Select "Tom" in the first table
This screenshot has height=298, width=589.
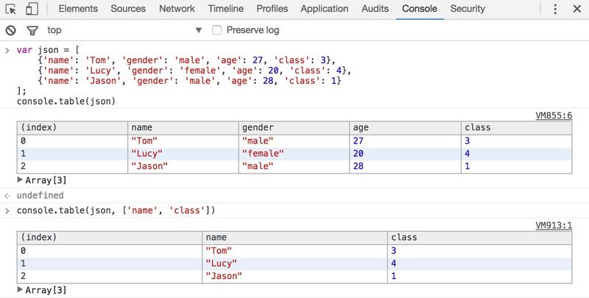(183, 141)
